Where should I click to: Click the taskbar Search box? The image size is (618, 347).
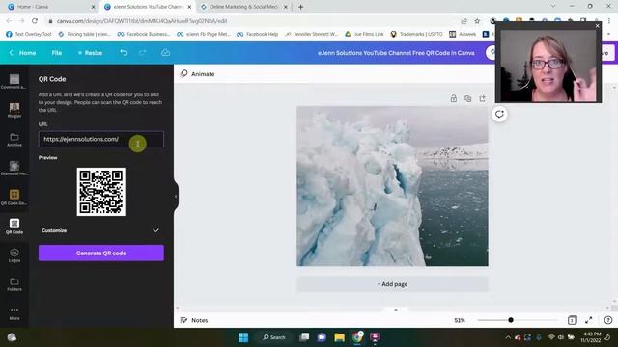(274, 337)
